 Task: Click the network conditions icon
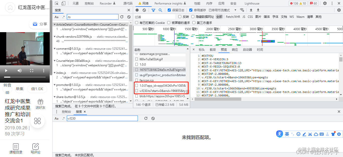coord(242,10)
